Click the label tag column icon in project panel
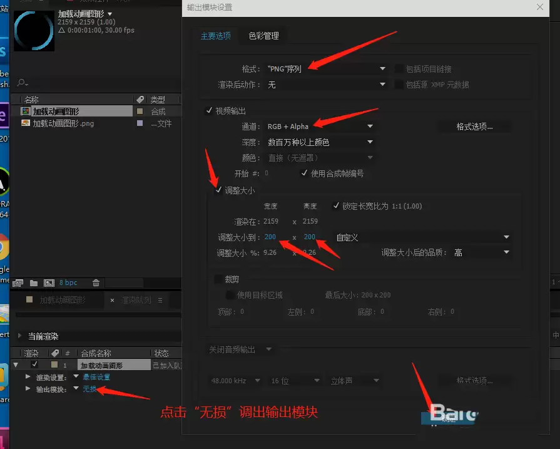 point(140,100)
